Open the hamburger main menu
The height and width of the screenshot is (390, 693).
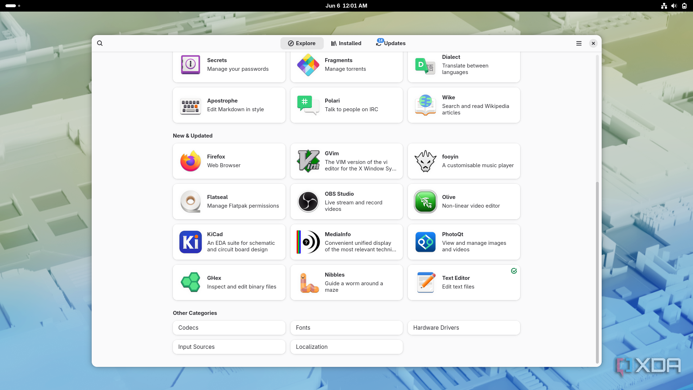pyautogui.click(x=579, y=43)
